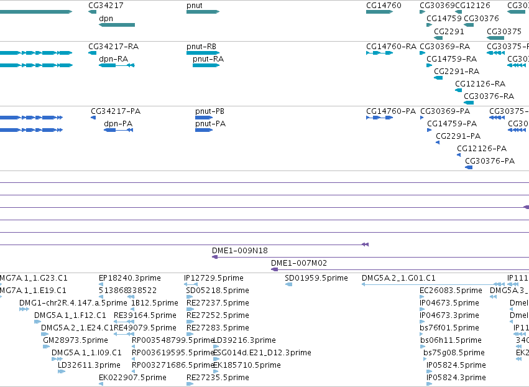Select the SD01959.5prime EST label
Image resolution: width=529 pixels, height=387 pixels.
pyautogui.click(x=316, y=278)
